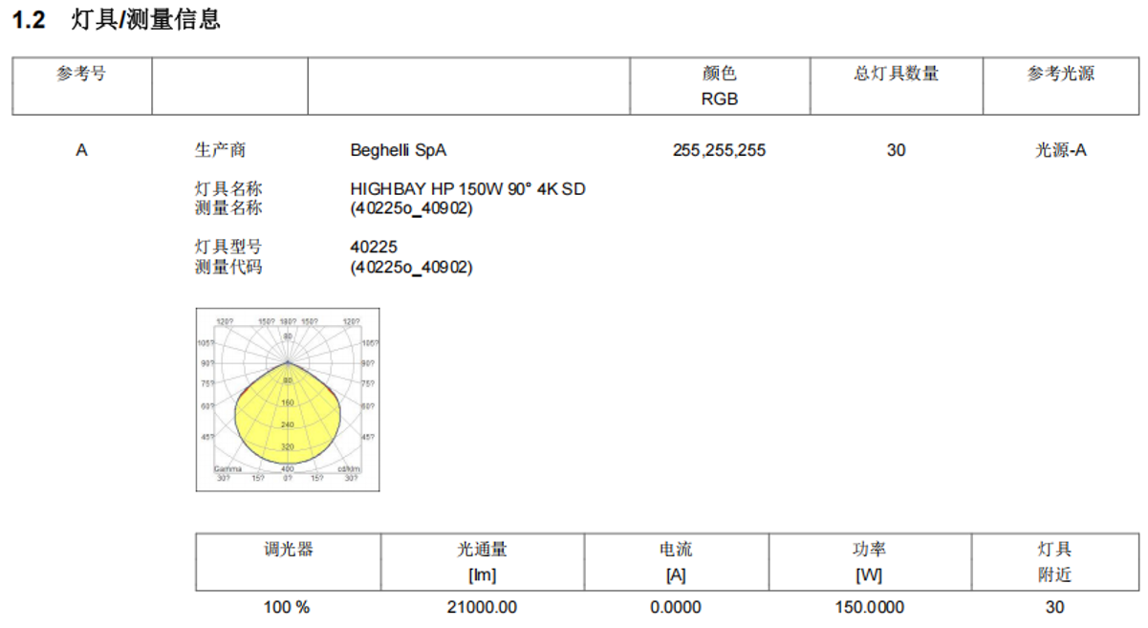Click the manufacturer name Beghelli SpA
Screen dimensions: 1148x628
(x=399, y=150)
